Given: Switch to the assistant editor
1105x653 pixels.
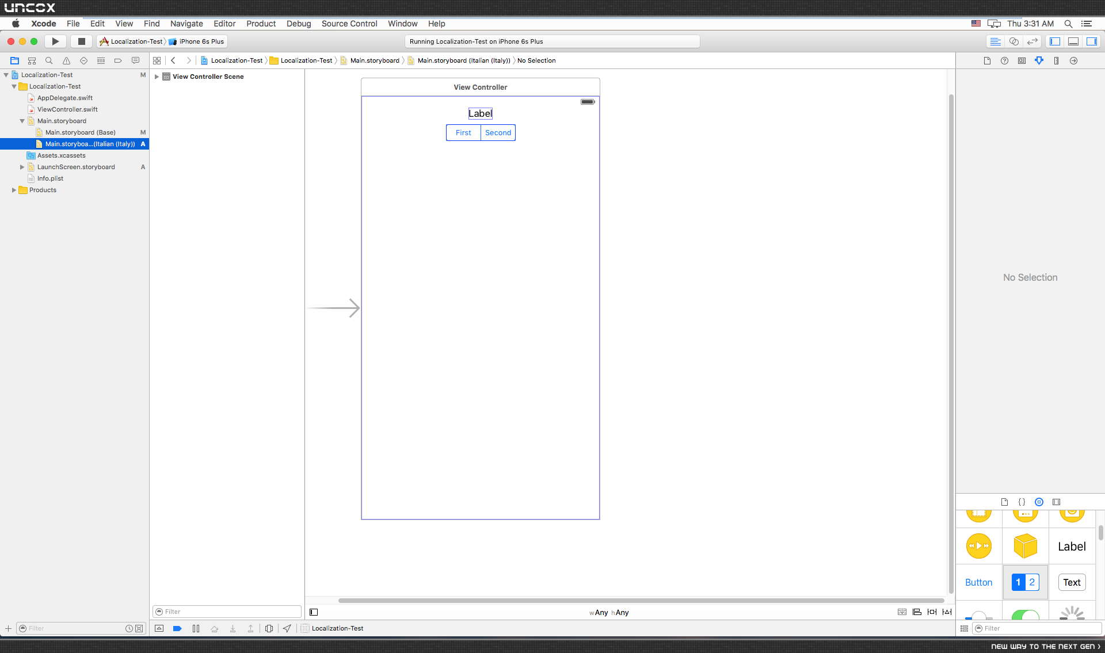Looking at the screenshot, I should point(1014,41).
